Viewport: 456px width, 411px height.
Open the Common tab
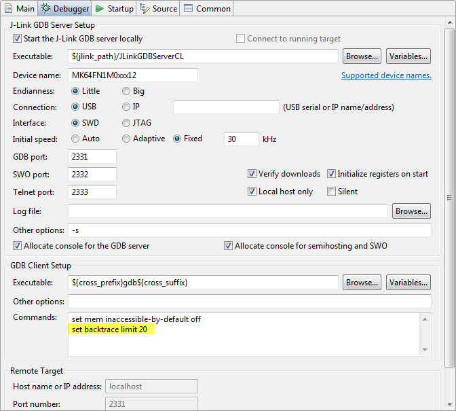[207, 8]
